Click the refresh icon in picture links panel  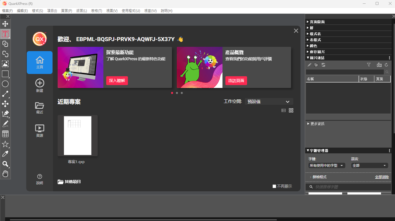(x=386, y=65)
